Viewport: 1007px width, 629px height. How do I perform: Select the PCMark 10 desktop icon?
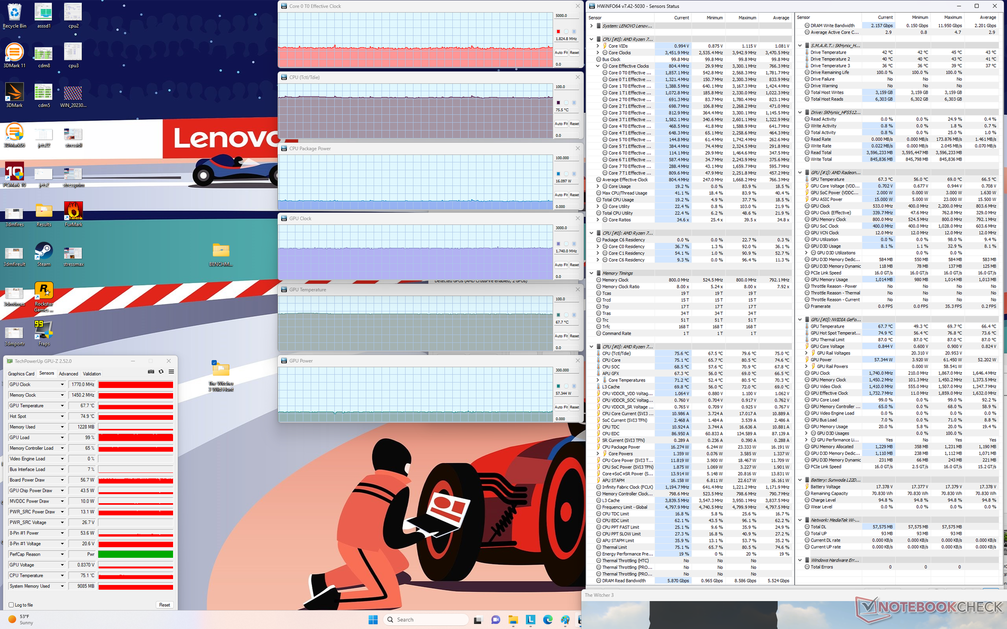click(x=14, y=175)
